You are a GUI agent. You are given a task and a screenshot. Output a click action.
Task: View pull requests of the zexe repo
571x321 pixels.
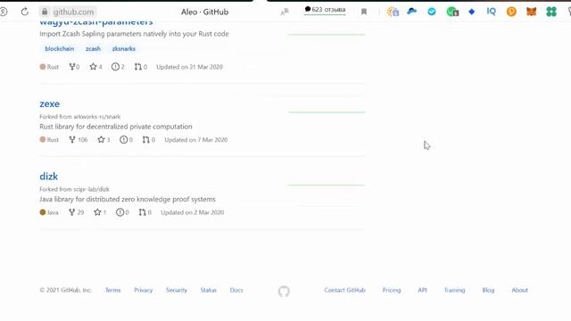(149, 140)
